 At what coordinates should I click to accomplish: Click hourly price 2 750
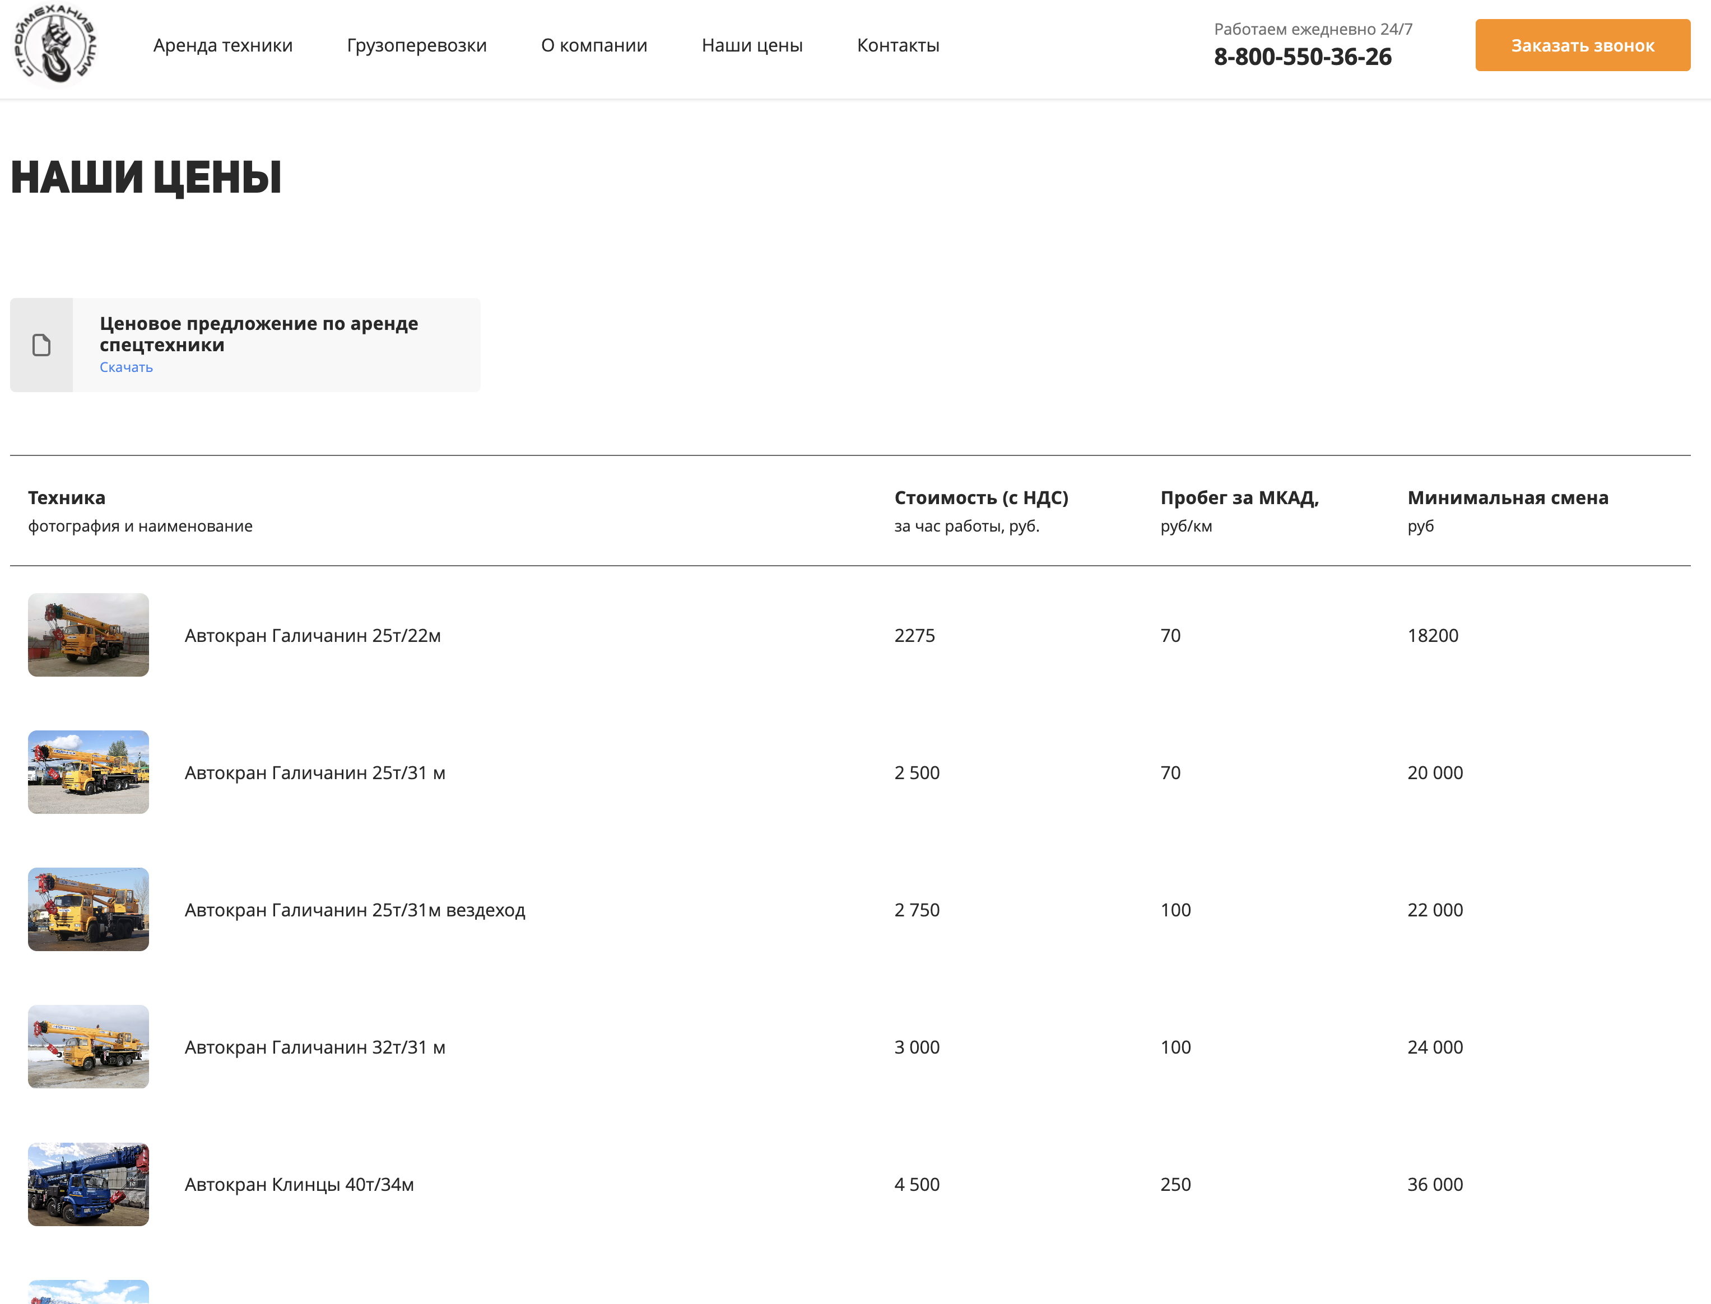pos(917,910)
